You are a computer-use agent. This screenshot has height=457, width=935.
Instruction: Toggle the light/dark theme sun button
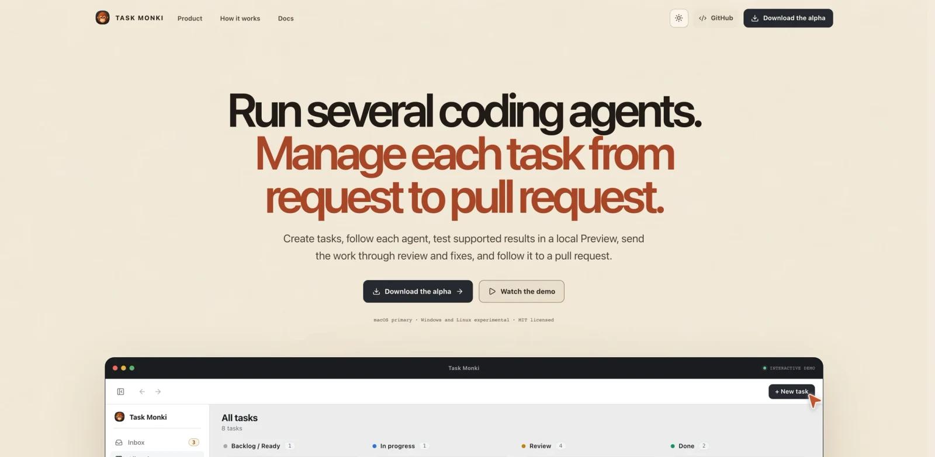(x=678, y=18)
